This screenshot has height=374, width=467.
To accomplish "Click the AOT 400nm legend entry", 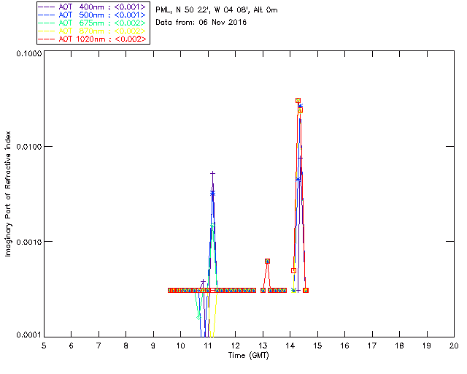I will point(93,7).
